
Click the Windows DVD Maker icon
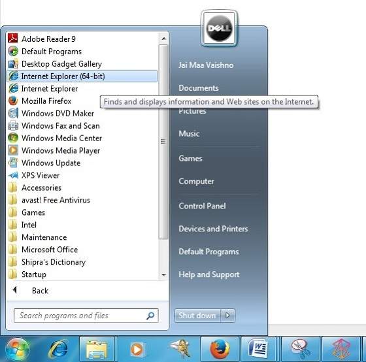[13, 113]
